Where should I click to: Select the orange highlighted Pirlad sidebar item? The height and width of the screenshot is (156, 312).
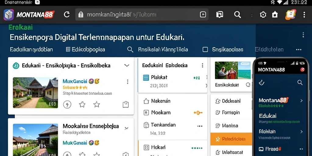point(231,139)
